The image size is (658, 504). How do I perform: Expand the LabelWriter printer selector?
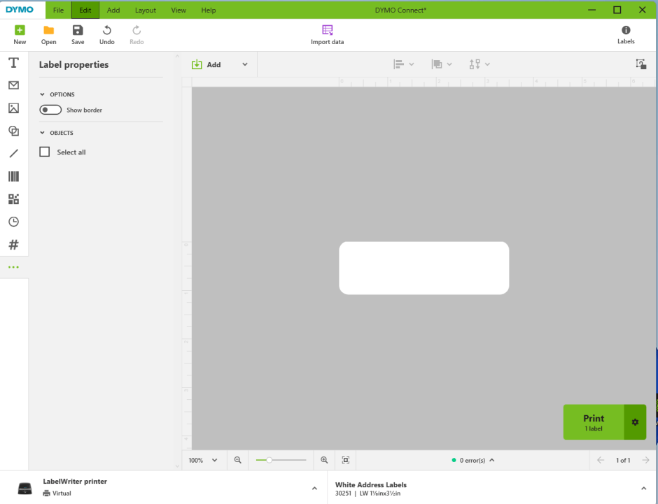tap(314, 488)
